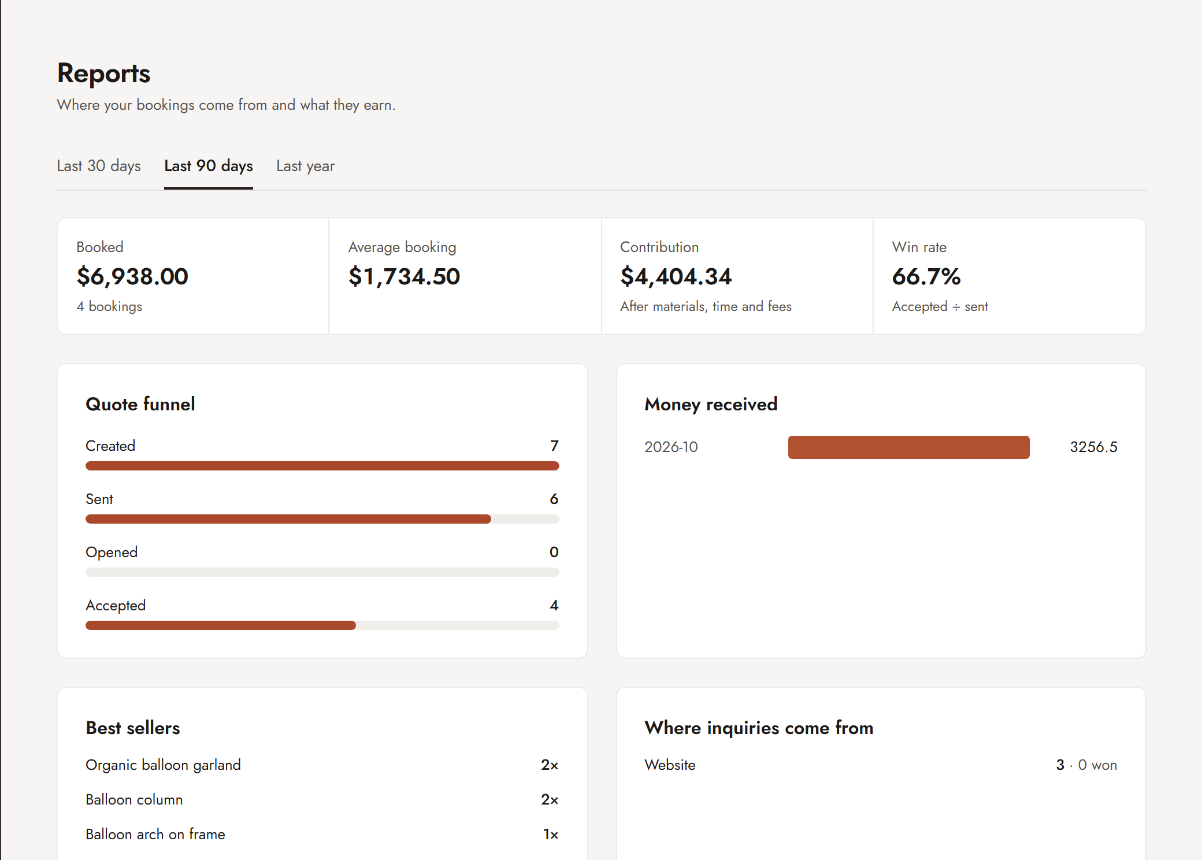Click the Sent funnel progress bar

click(322, 519)
